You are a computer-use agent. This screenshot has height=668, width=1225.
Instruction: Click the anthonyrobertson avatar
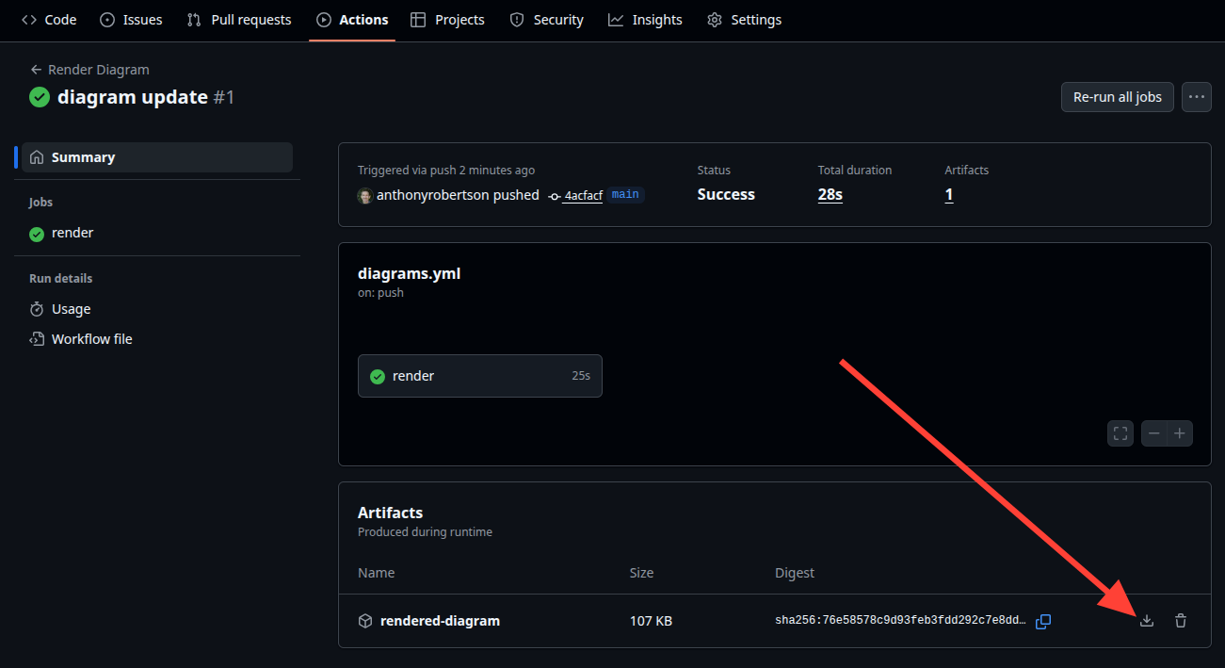364,195
